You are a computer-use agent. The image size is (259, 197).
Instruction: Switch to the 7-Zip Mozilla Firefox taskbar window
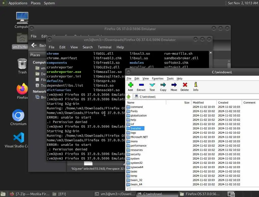coord(30,194)
